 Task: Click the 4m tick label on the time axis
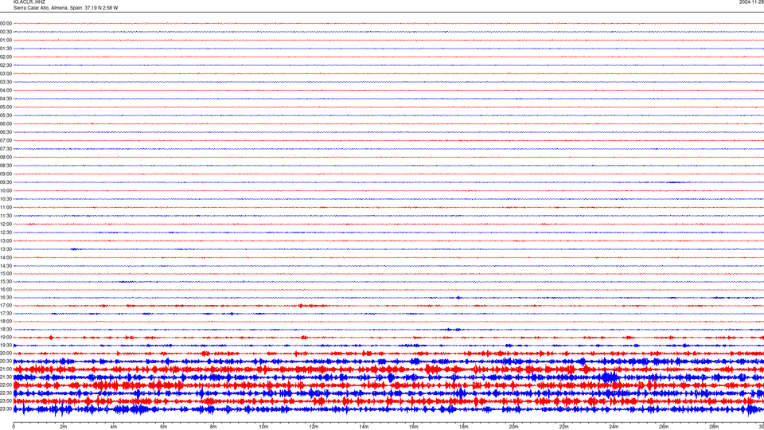pos(114,427)
